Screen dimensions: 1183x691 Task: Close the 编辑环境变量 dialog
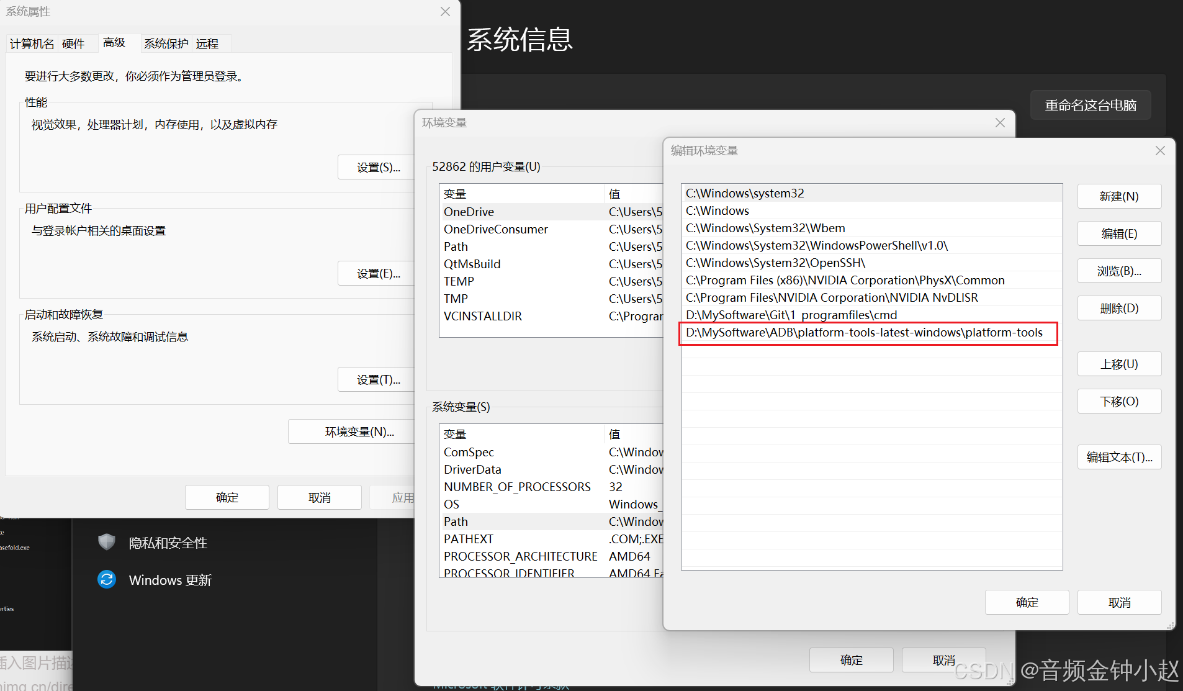(x=1160, y=151)
